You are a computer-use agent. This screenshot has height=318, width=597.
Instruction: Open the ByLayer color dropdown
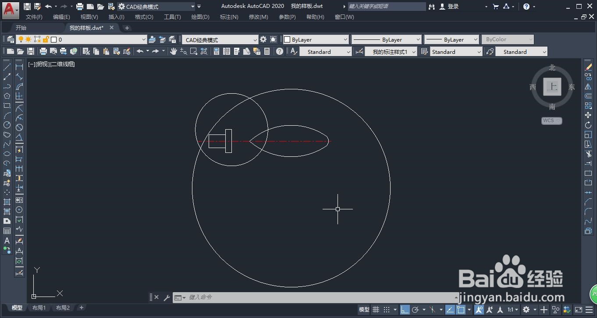pyautogui.click(x=345, y=39)
